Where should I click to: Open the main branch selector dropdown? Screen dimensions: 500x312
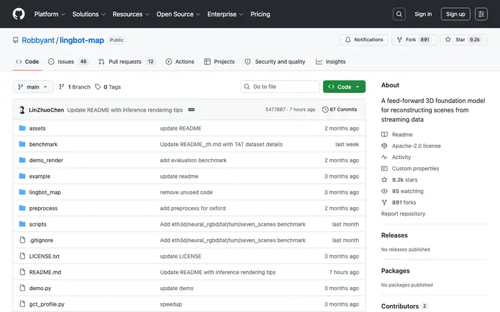(33, 87)
